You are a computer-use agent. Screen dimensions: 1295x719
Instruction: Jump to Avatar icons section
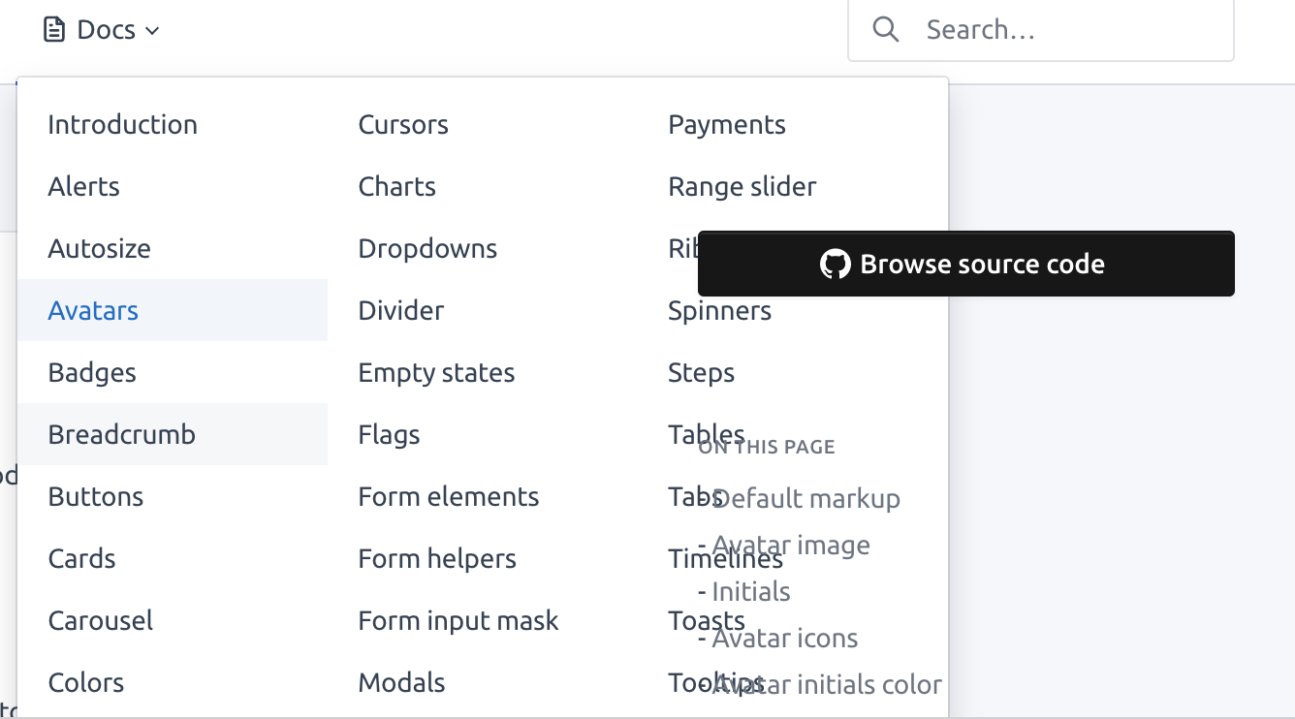point(785,638)
